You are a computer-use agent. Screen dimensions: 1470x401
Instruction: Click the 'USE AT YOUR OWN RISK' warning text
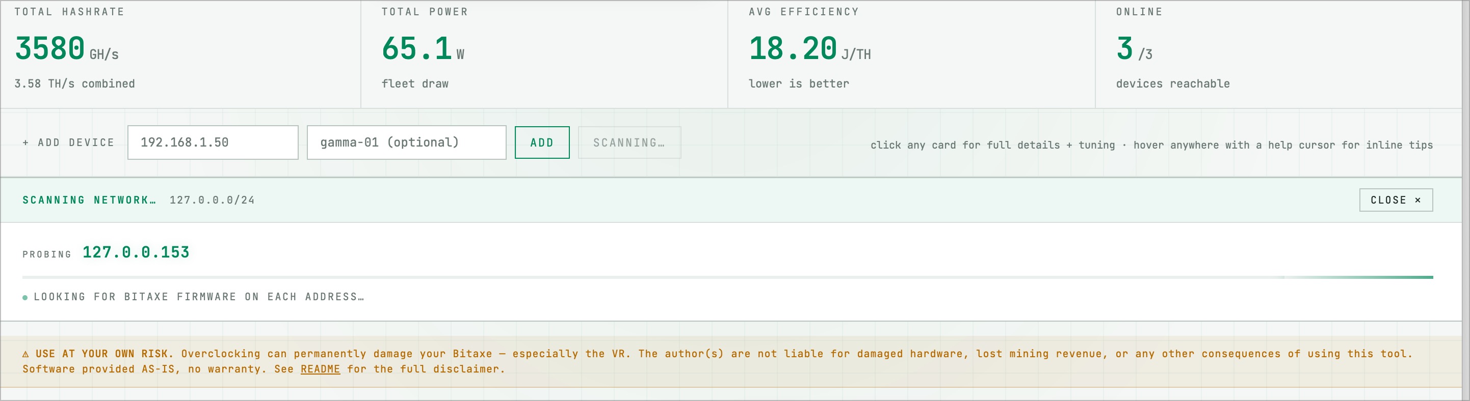(104, 354)
